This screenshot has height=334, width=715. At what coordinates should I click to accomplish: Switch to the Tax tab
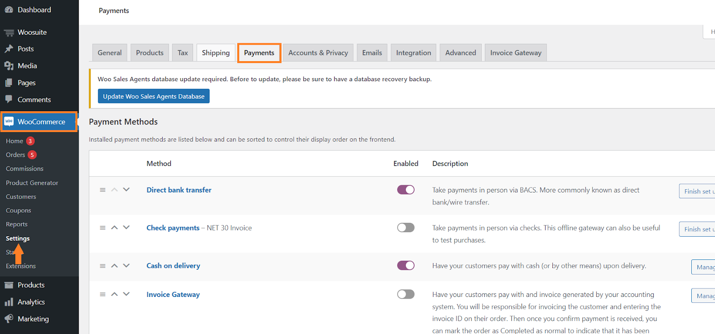click(183, 53)
